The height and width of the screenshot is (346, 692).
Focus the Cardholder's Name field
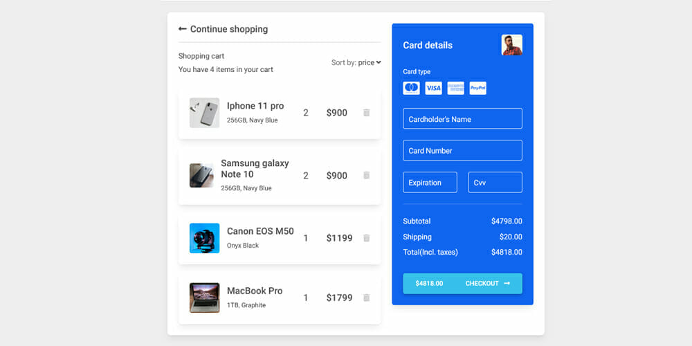pyautogui.click(x=462, y=118)
